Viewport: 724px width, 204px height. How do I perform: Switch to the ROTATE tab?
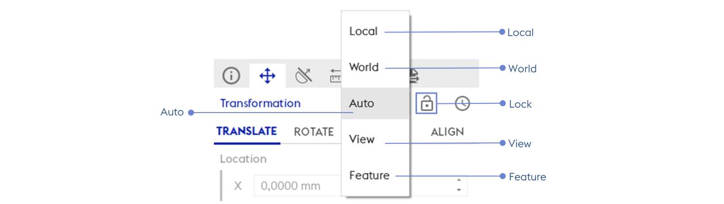[314, 132]
